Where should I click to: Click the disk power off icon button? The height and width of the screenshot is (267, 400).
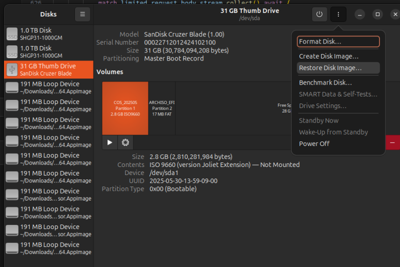pyautogui.click(x=319, y=14)
